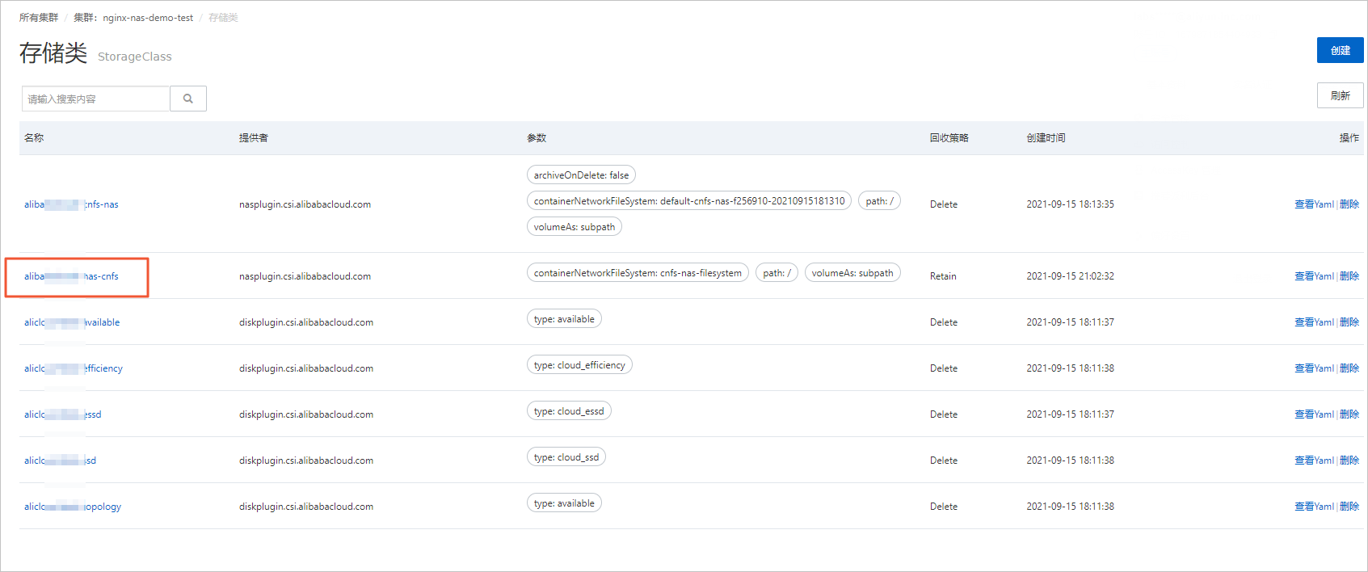Delete the topology storage class
The image size is (1368, 572).
pos(1349,507)
